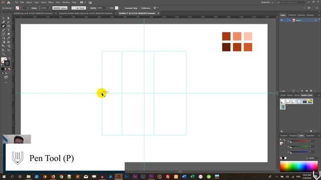Open the Uniform width profile dropdown

tap(69, 8)
